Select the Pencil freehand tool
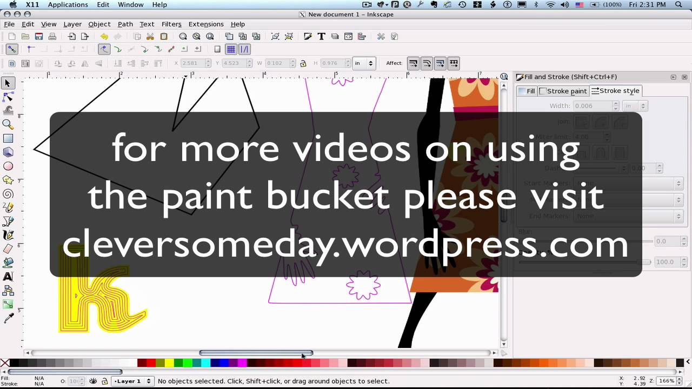 point(8,207)
